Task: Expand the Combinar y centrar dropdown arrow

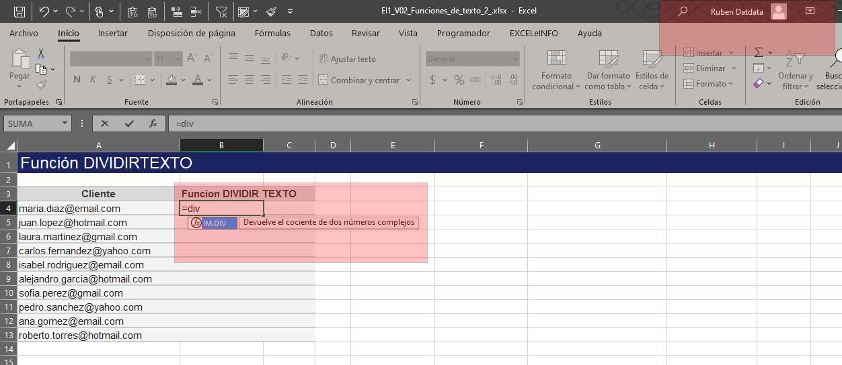Action: click(408, 81)
